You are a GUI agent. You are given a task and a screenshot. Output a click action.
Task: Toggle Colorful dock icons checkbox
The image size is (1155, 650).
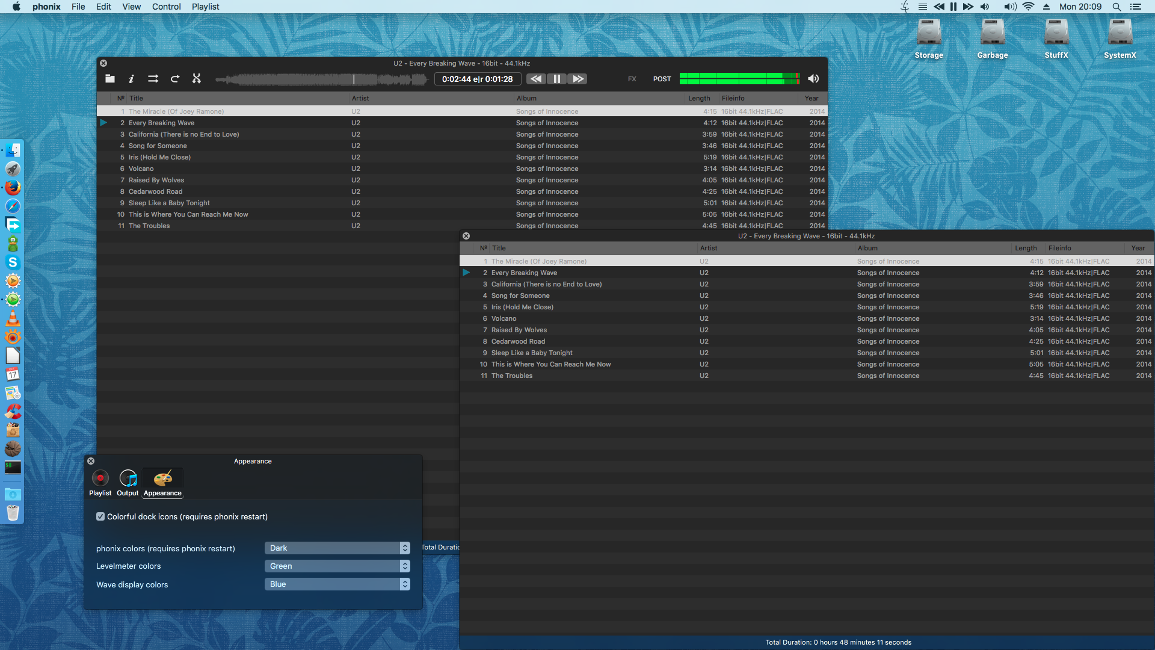click(x=100, y=516)
